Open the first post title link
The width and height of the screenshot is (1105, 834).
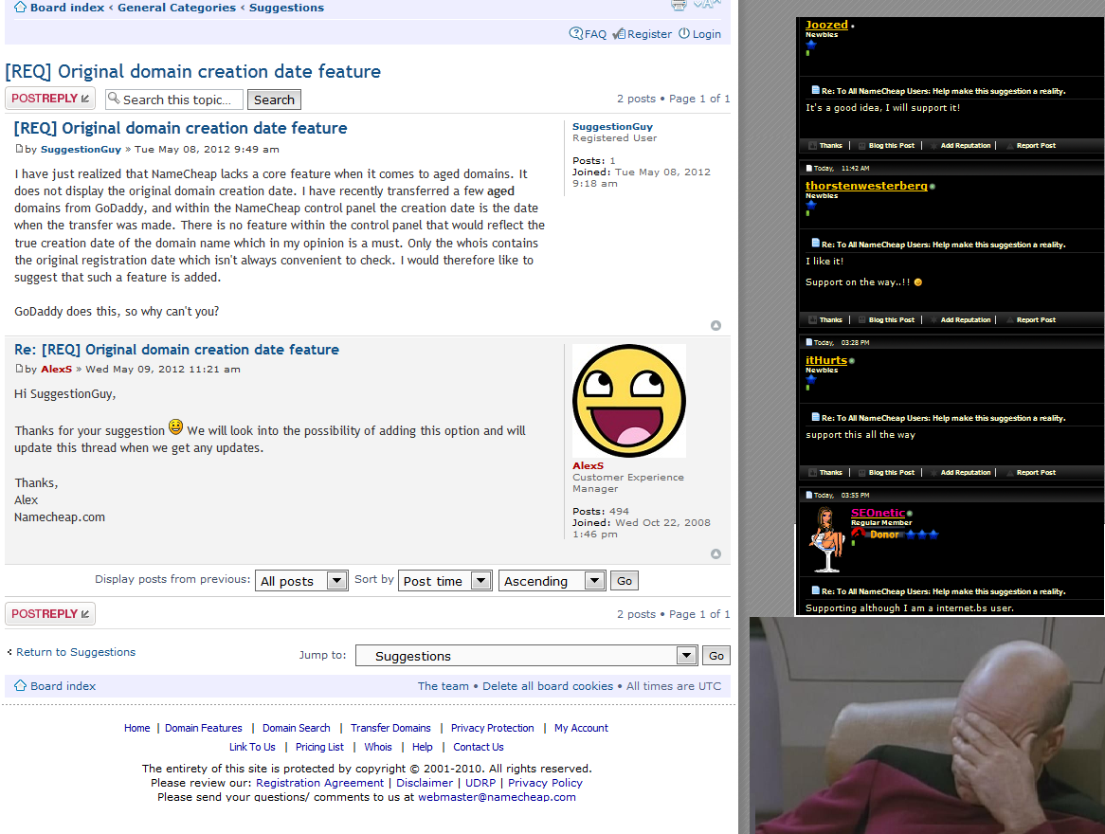pos(180,128)
